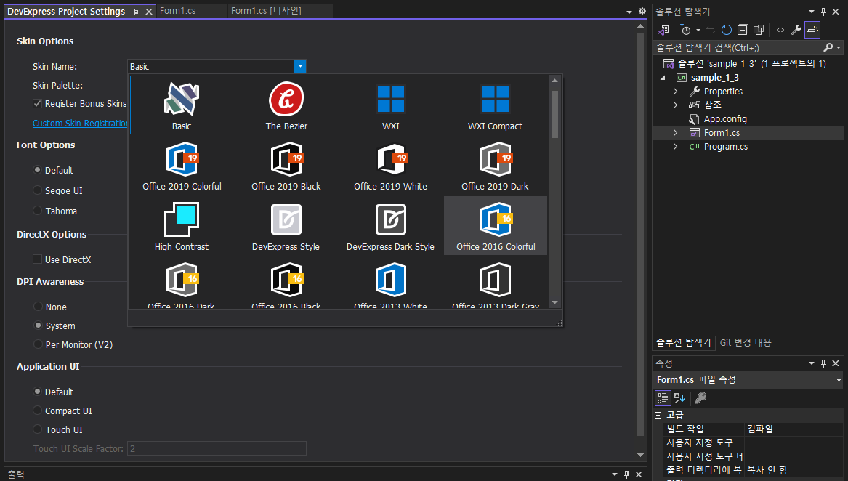The image size is (848, 481).
Task: Enable the Use DirectX checkbox
Action: 37,259
